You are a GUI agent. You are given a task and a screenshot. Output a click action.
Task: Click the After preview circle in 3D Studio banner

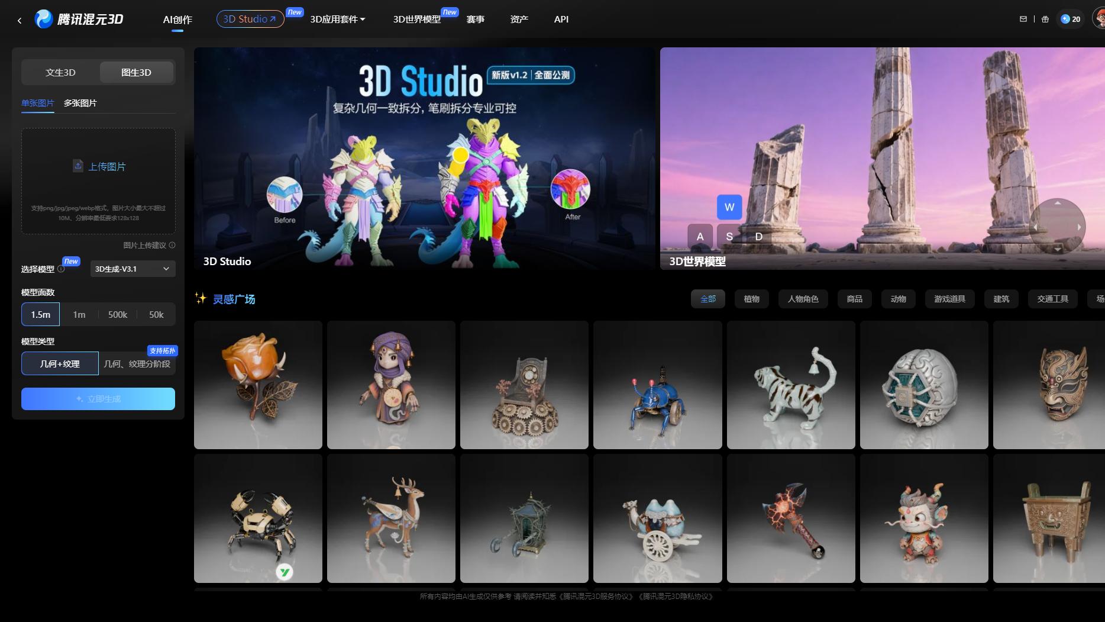[570, 189]
